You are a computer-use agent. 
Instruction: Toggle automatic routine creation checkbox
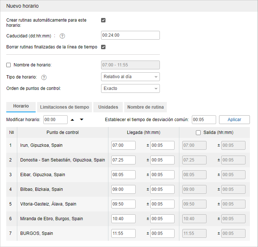tap(103, 20)
